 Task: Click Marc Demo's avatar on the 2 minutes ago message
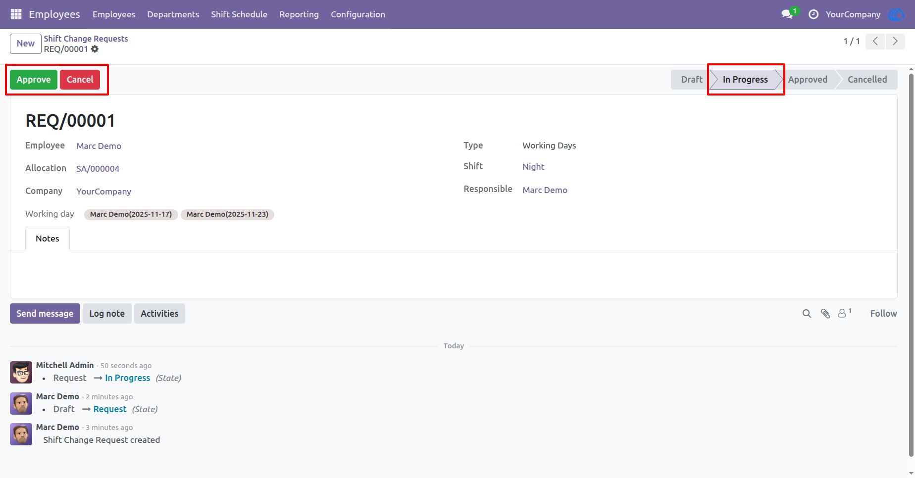pos(21,403)
